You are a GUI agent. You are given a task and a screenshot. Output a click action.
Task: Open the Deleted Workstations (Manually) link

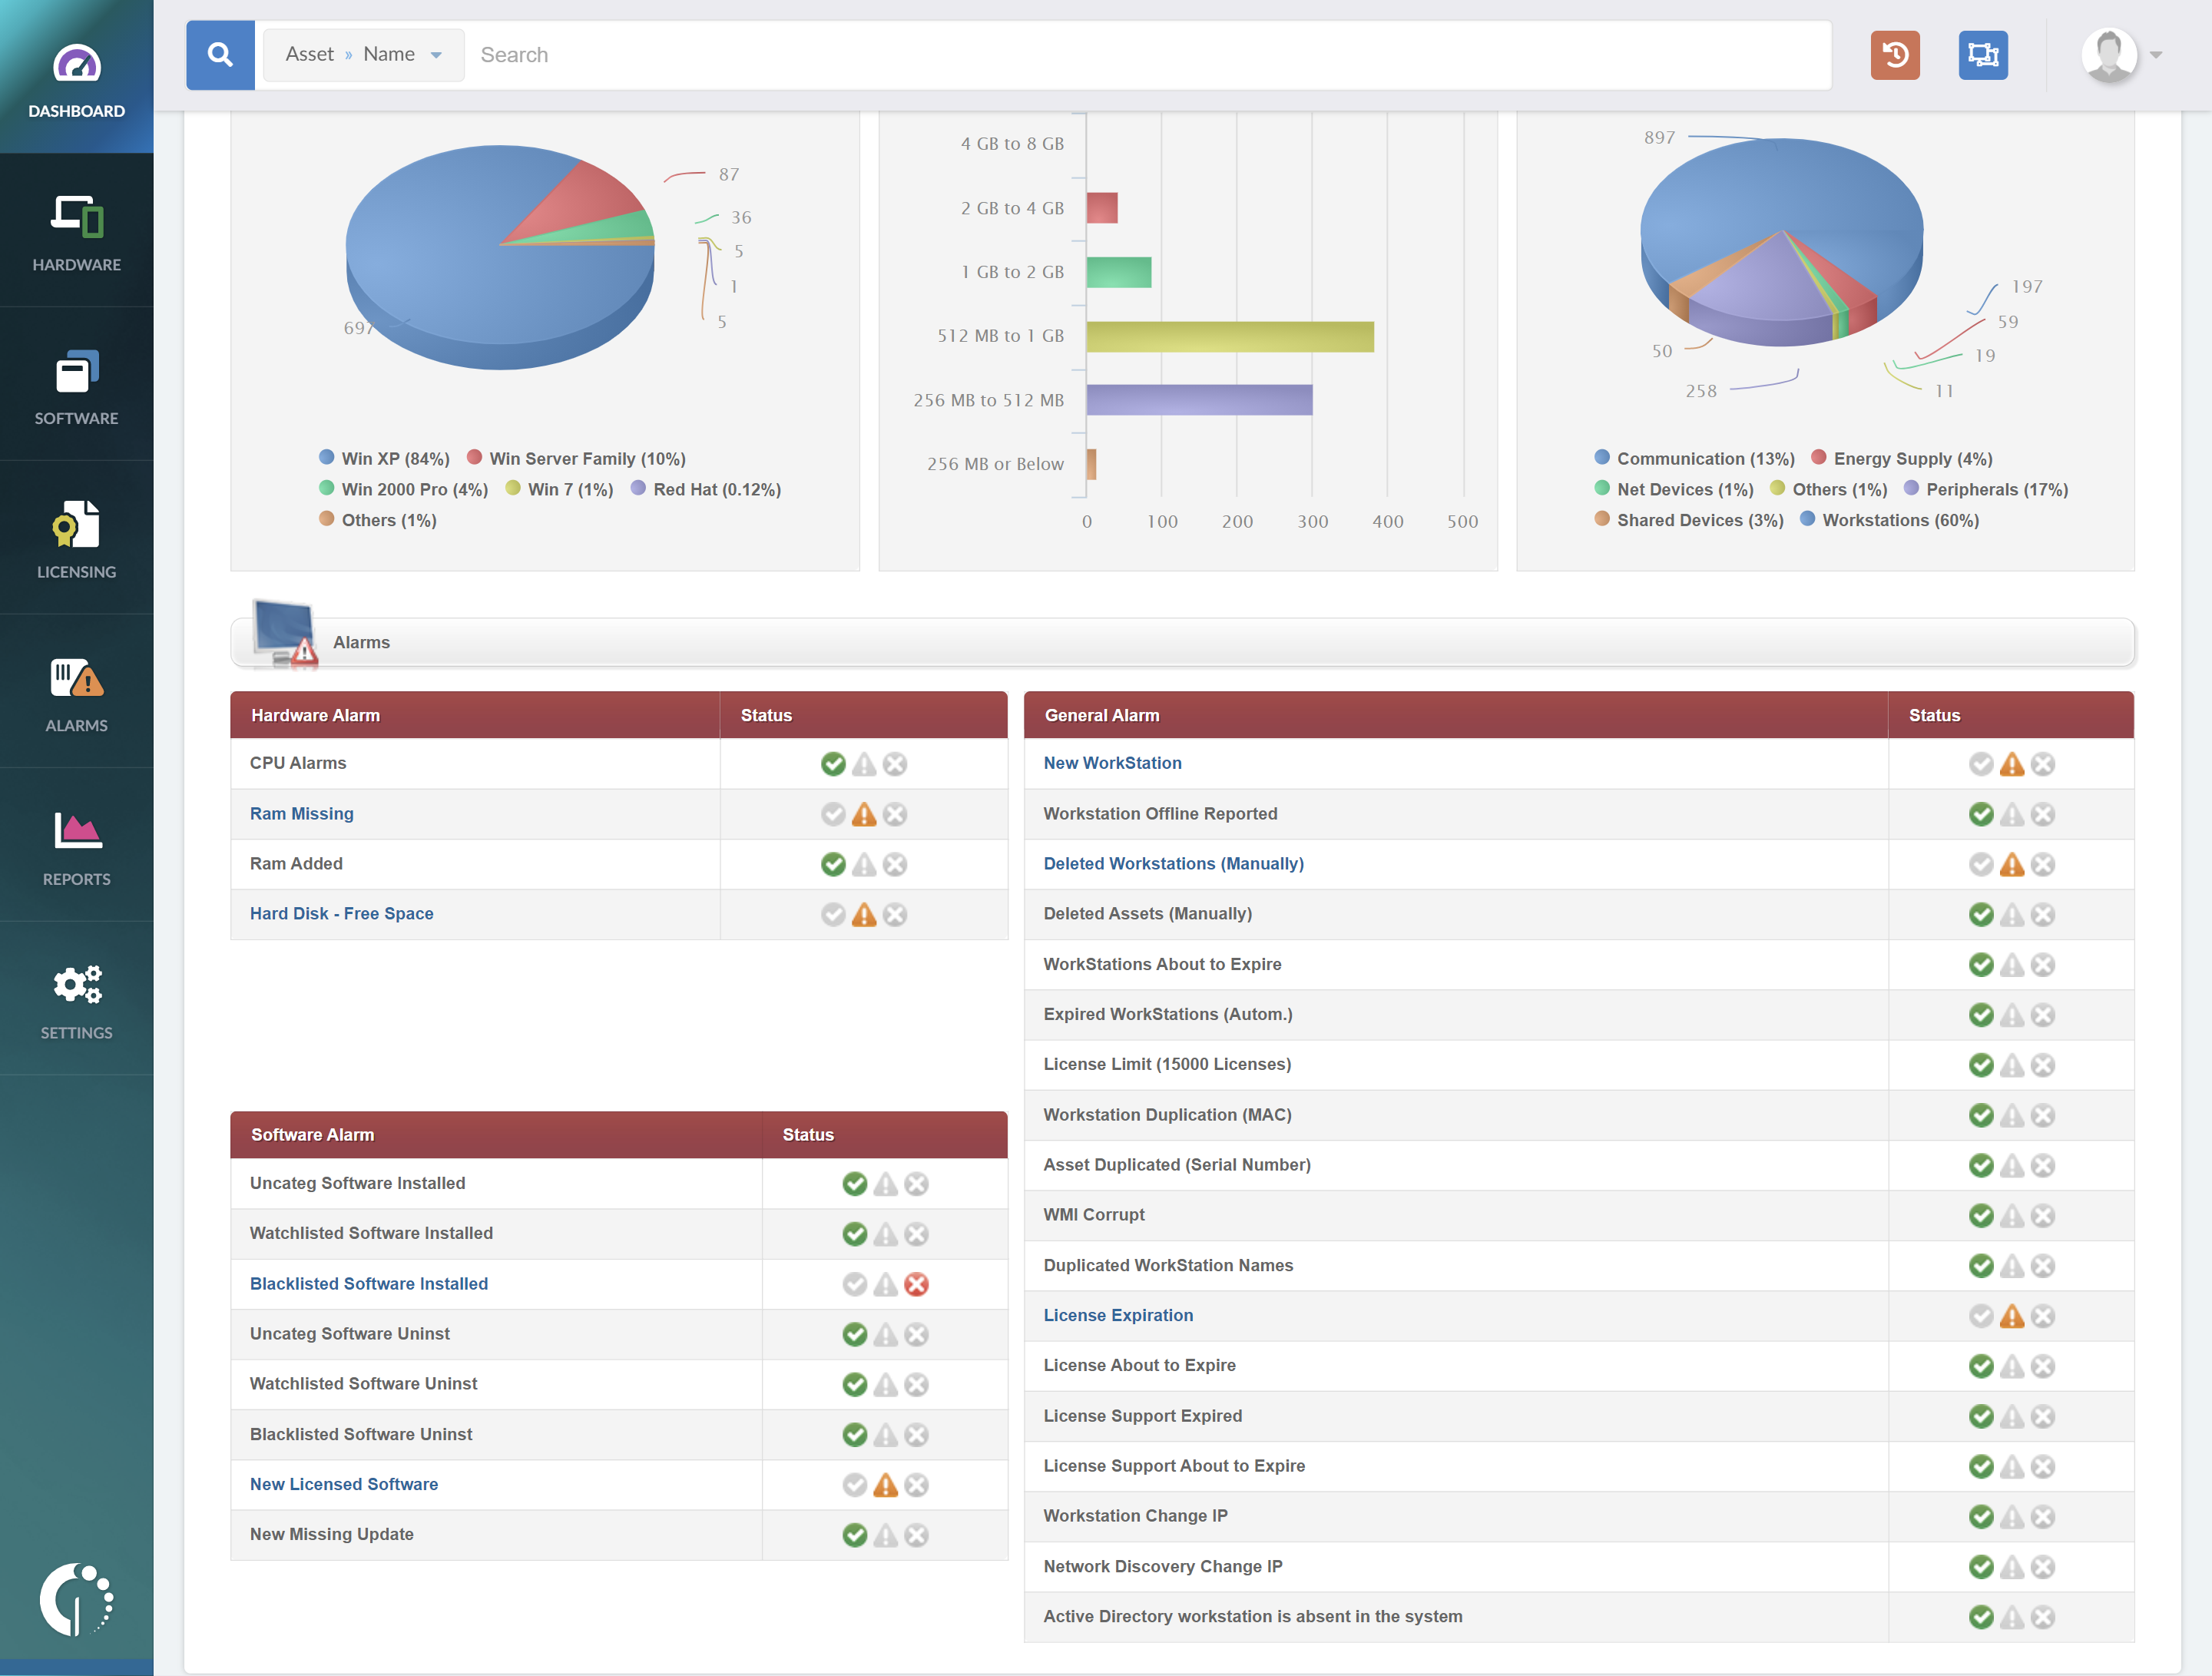pos(1173,863)
